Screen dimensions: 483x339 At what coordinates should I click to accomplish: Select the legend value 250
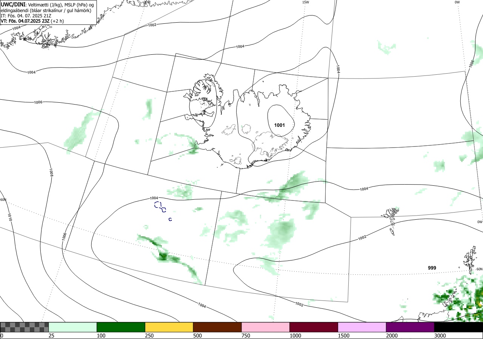pyautogui.click(x=149, y=336)
